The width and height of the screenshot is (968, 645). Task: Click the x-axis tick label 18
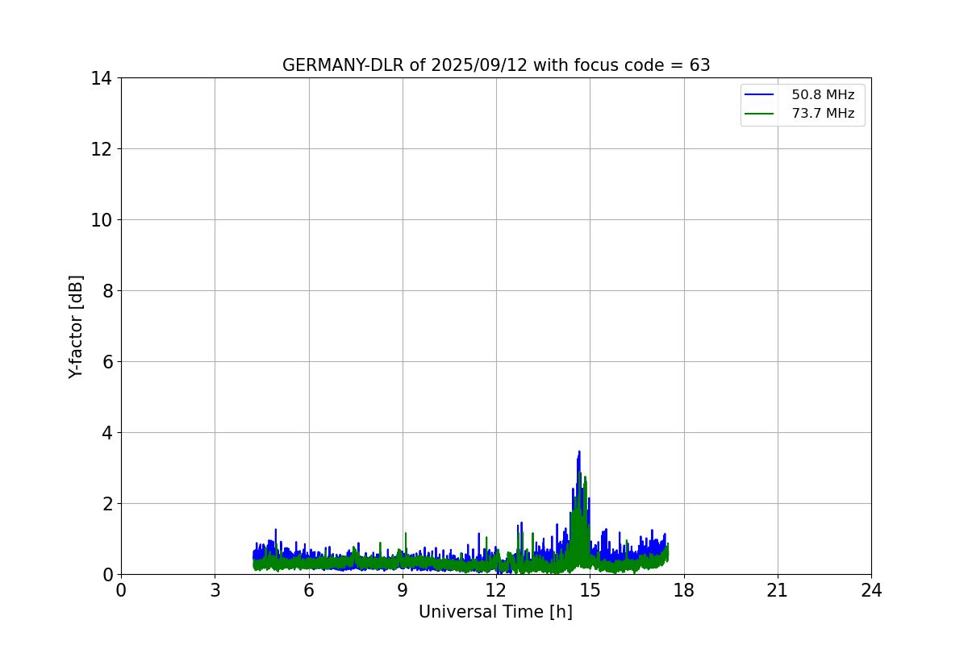[x=684, y=590]
